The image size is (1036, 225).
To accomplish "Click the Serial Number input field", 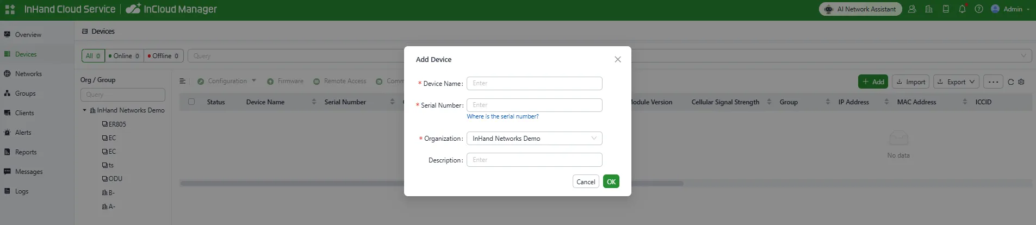I will 534,105.
